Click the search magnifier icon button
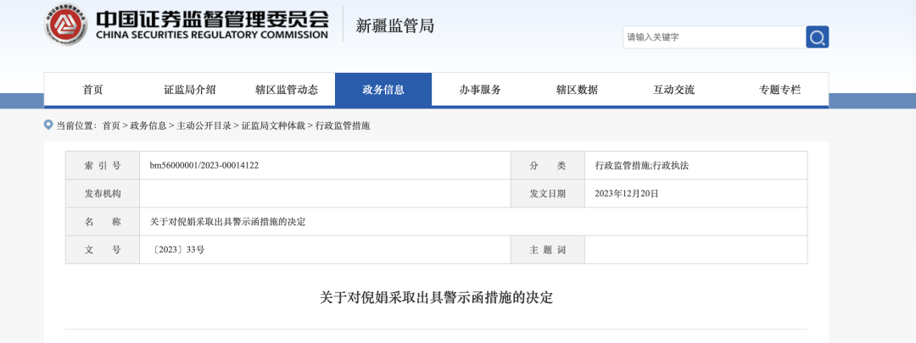Screen dimensions: 916x343 (x=817, y=37)
